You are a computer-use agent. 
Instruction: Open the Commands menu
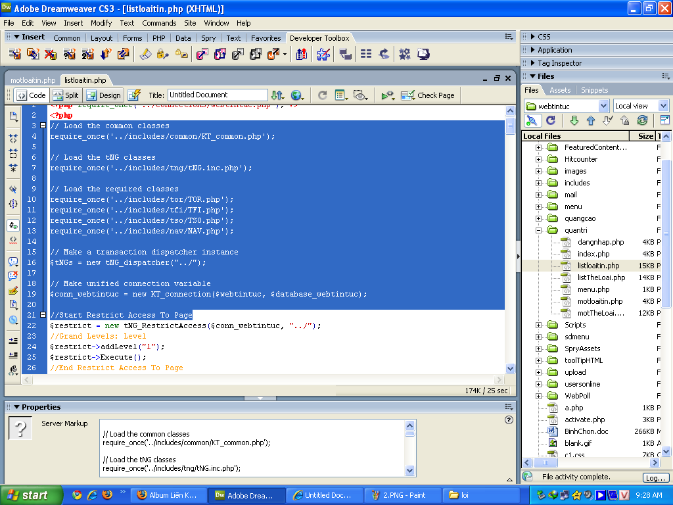point(159,23)
